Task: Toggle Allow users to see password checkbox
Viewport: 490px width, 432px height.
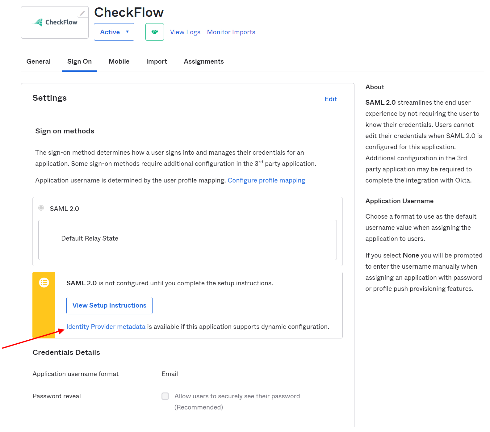Action: coord(165,396)
